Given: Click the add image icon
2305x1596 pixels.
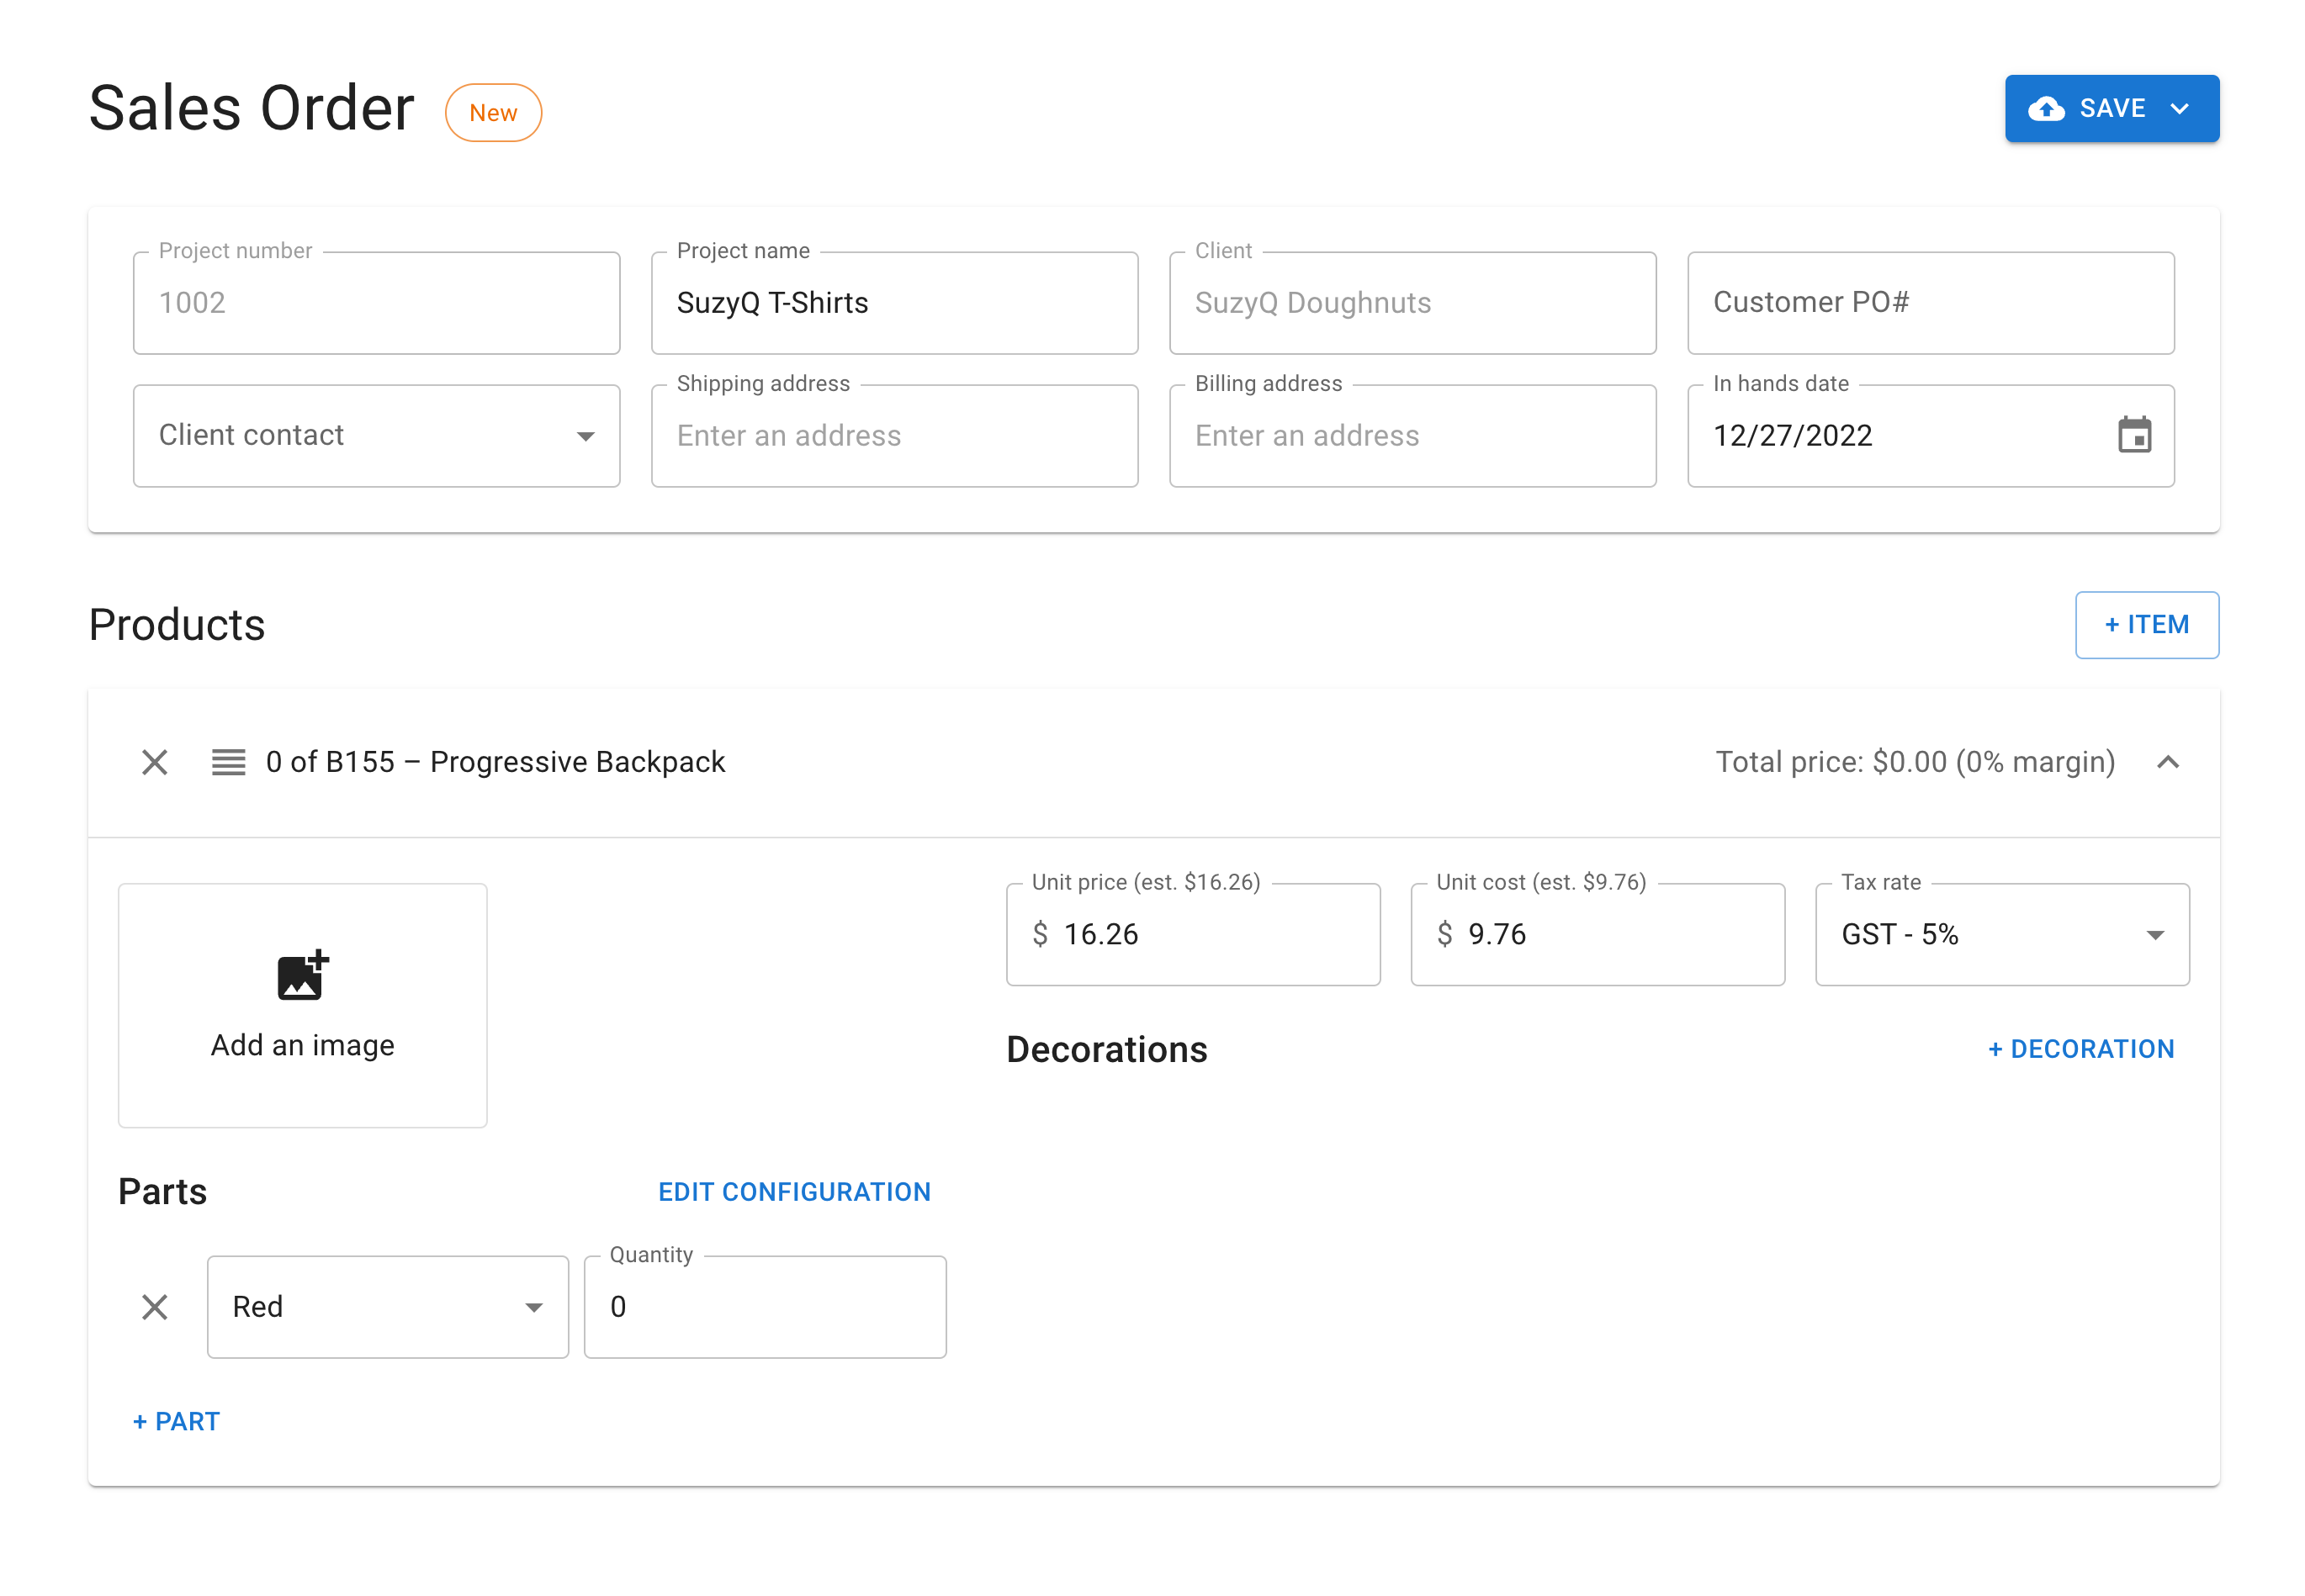Looking at the screenshot, I should click(x=302, y=975).
